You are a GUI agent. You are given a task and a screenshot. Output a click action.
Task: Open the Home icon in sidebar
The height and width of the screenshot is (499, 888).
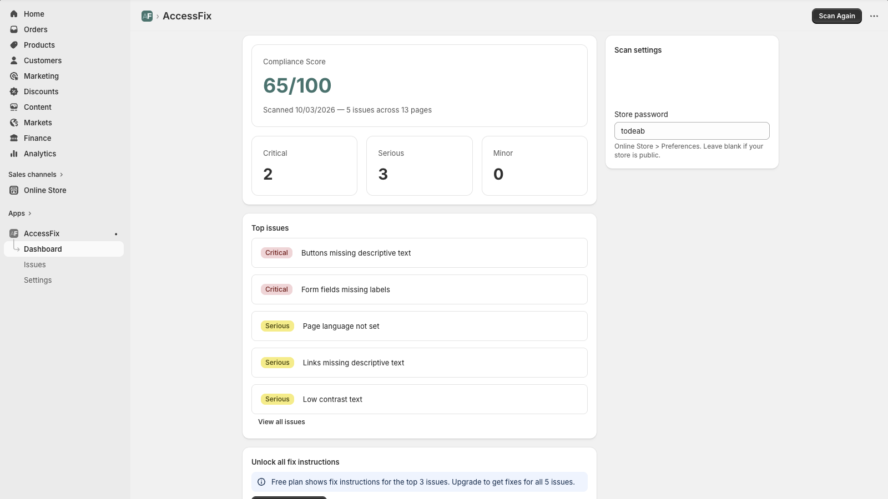point(13,14)
